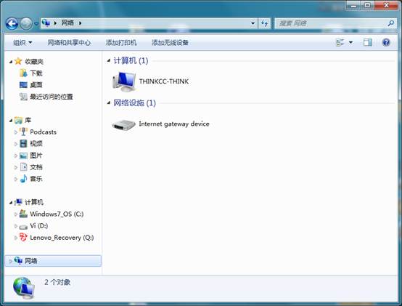Open the Lenovo_Recovery (Q:) drive

click(57, 238)
